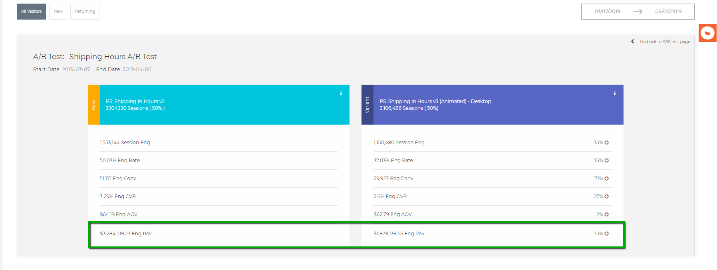Click the Variant label strip
The width and height of the screenshot is (717, 270).
(x=367, y=105)
